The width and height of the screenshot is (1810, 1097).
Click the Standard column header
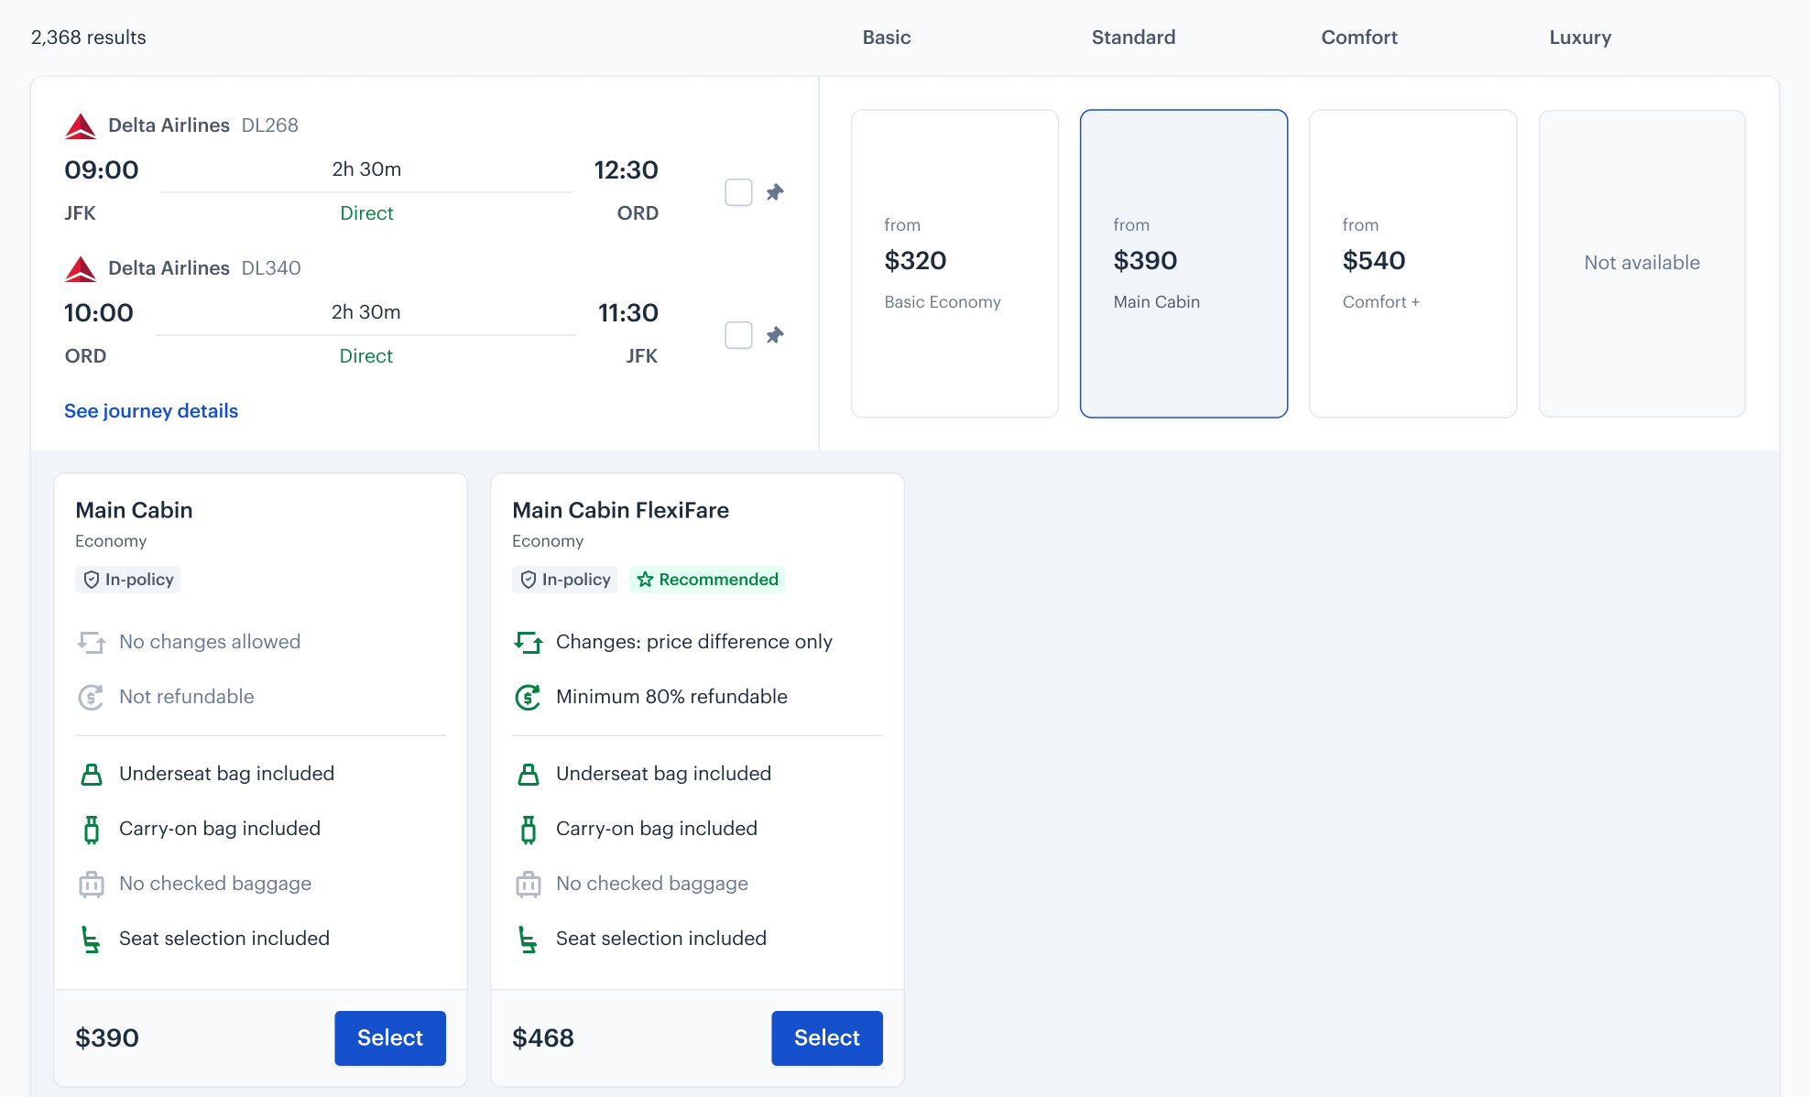point(1133,38)
